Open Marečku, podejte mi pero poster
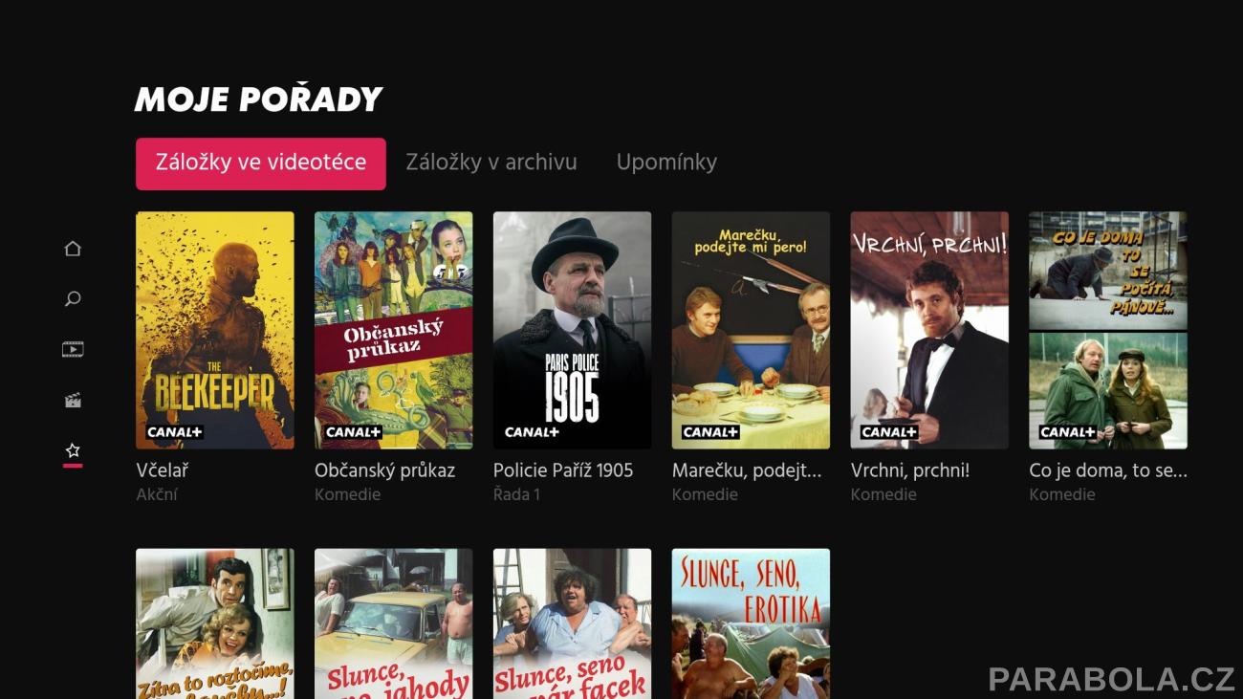The width and height of the screenshot is (1243, 699). (x=751, y=330)
